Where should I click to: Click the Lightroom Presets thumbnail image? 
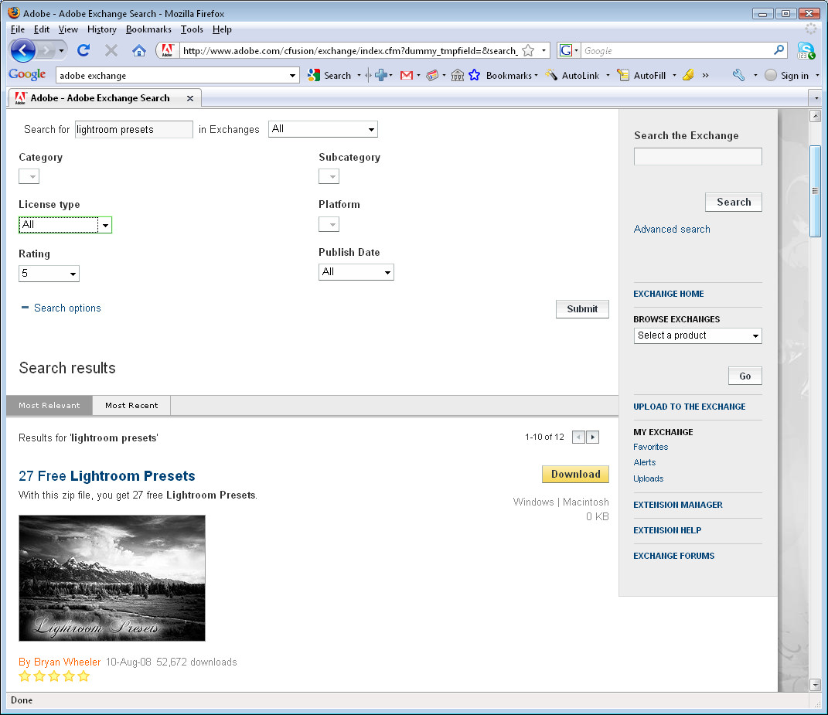112,578
